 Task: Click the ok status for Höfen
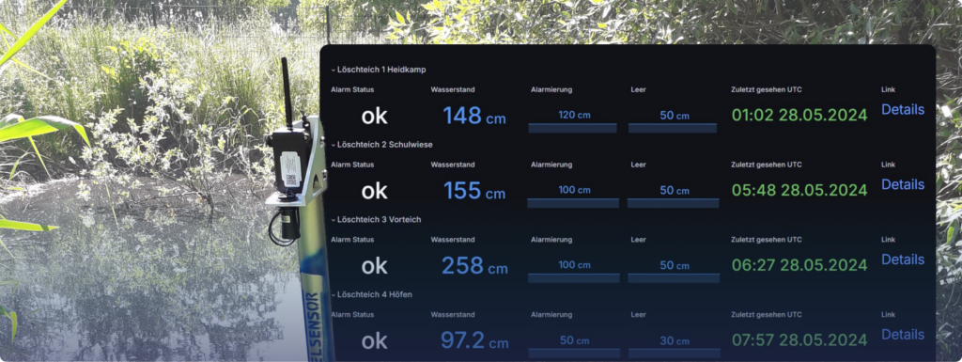374,341
